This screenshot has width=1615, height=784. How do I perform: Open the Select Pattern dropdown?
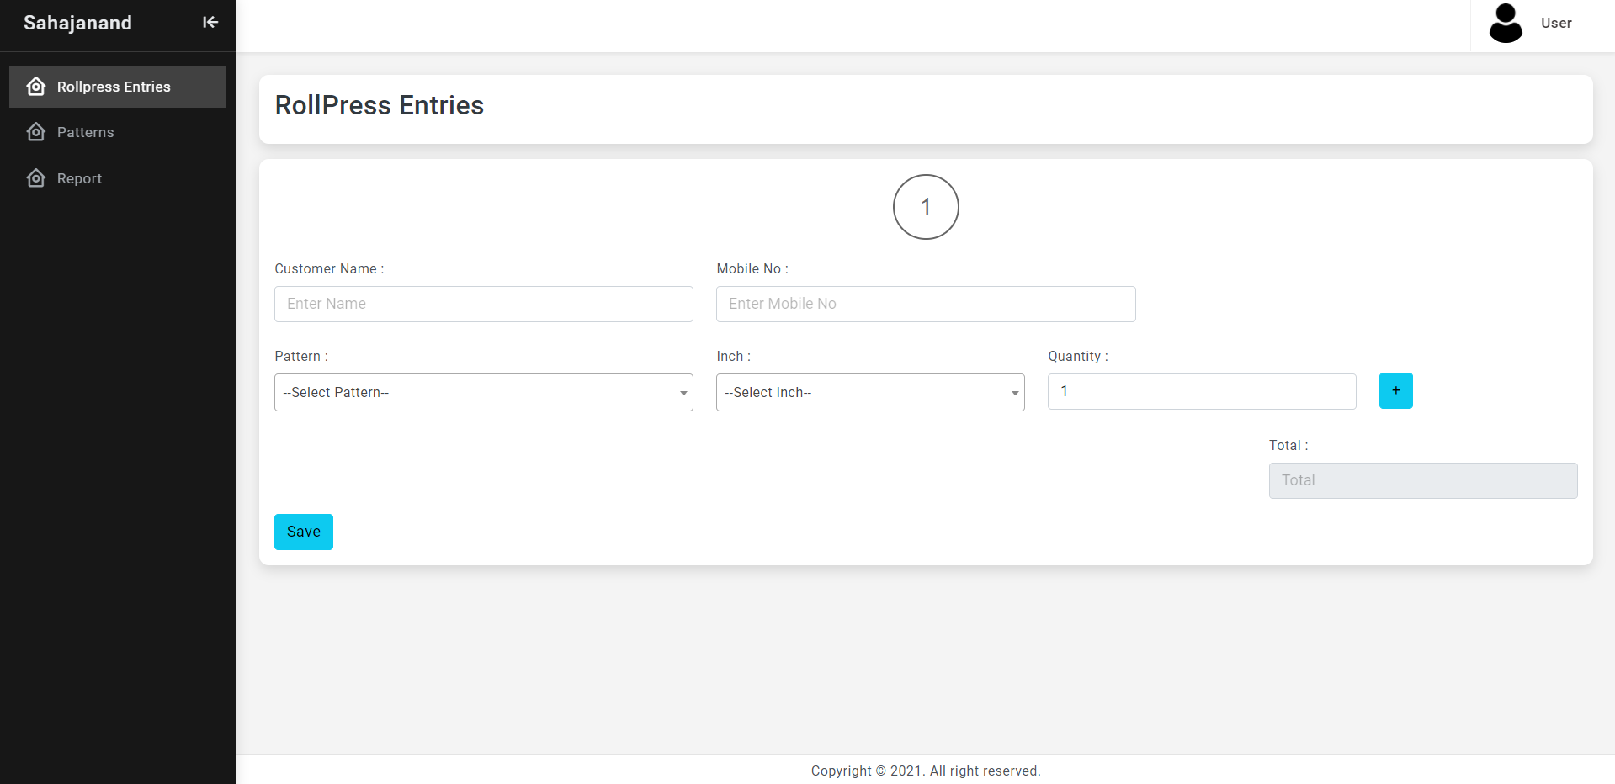pyautogui.click(x=484, y=392)
